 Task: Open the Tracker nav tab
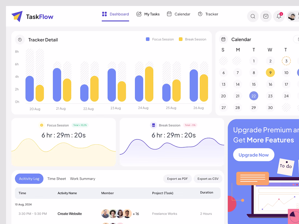click(x=208, y=14)
